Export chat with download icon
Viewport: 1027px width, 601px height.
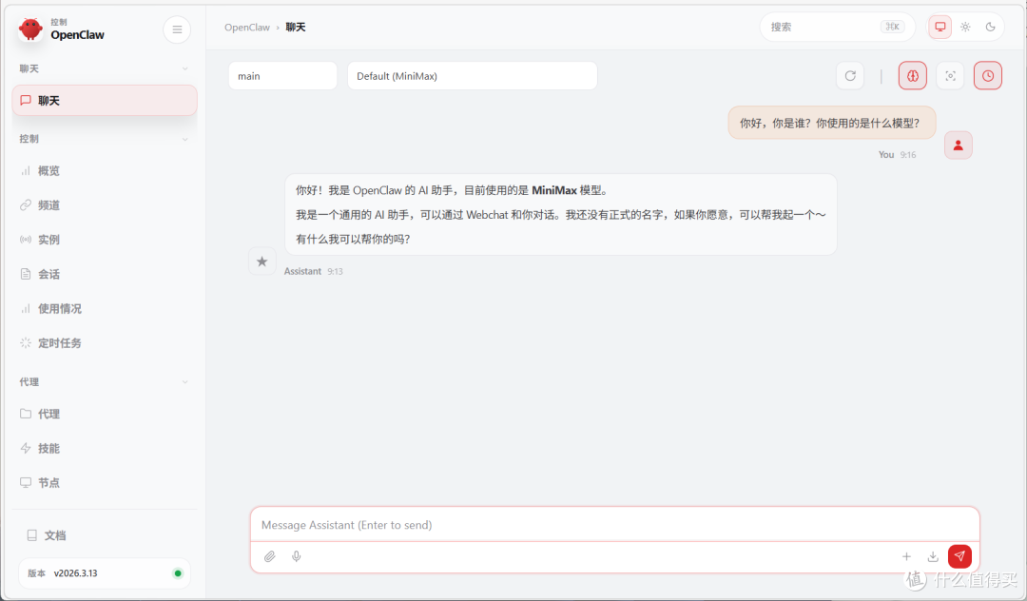[x=933, y=556]
